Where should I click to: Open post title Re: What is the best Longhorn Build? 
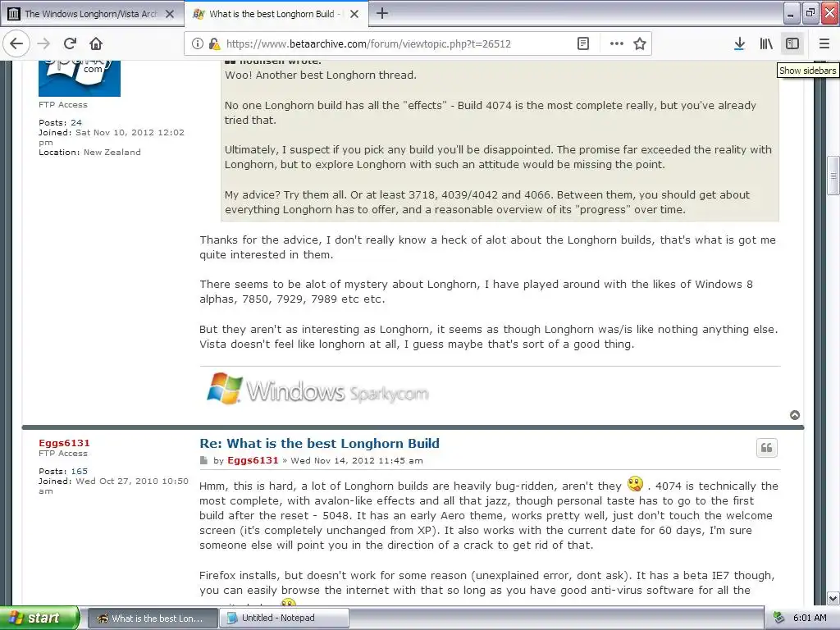pos(319,444)
